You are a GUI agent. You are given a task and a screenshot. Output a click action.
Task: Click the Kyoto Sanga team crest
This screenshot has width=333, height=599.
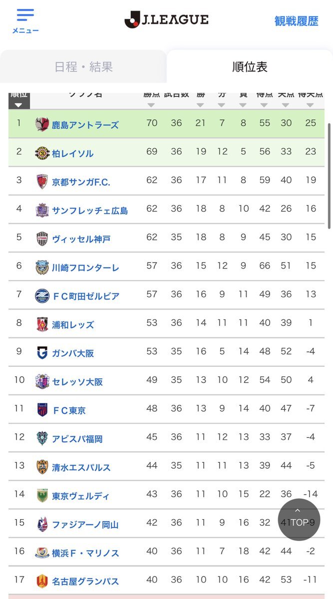coord(42,182)
